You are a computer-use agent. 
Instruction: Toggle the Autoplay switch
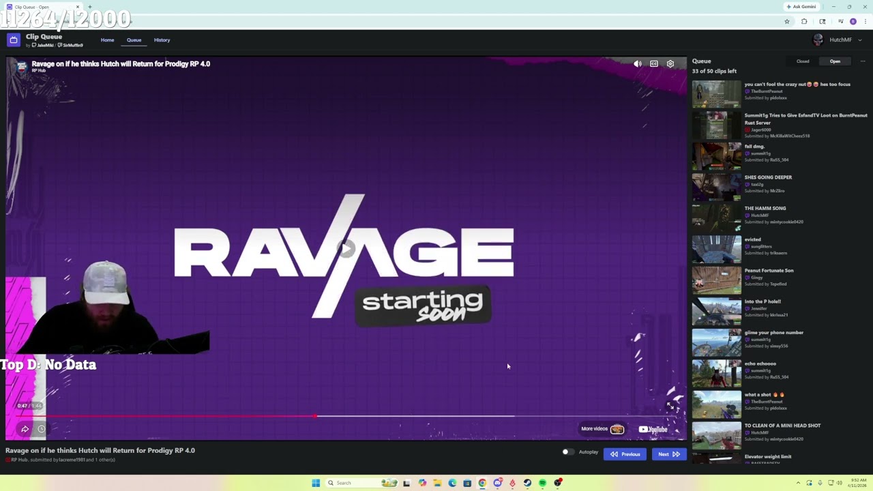[x=567, y=452]
